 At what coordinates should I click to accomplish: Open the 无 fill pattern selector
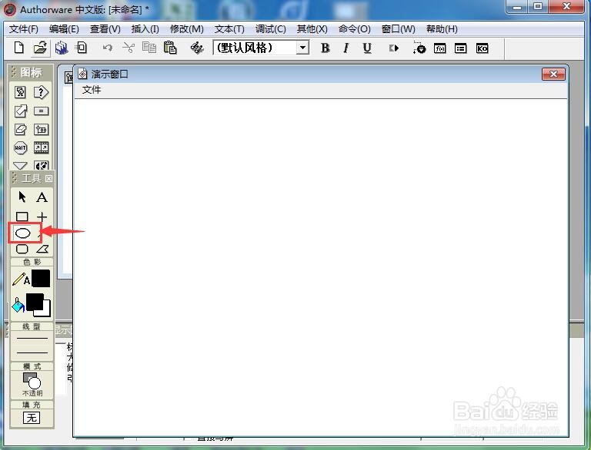(x=32, y=418)
